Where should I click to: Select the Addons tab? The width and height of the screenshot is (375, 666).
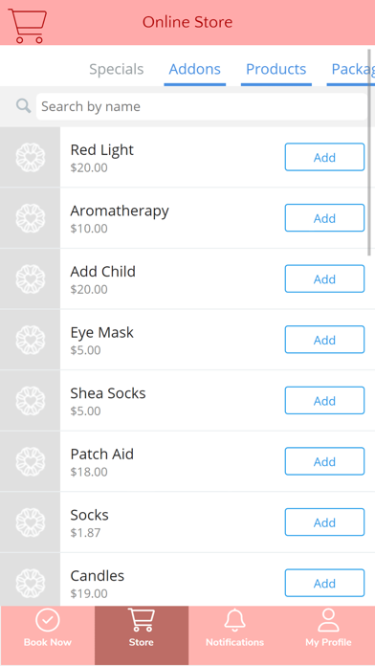[195, 69]
